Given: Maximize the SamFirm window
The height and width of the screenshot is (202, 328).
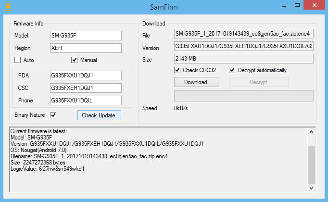Looking at the screenshot, I should 297,5.
